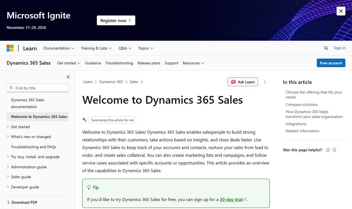This screenshot has height=209, width=352.
Task: Close the Microsoft Ignite banner
Action: (340, 11)
